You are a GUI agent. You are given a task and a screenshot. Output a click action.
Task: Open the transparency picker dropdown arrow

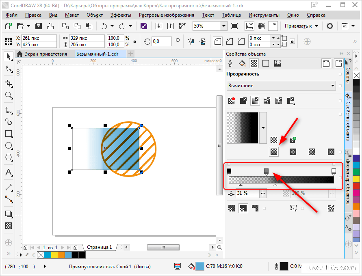(263, 128)
